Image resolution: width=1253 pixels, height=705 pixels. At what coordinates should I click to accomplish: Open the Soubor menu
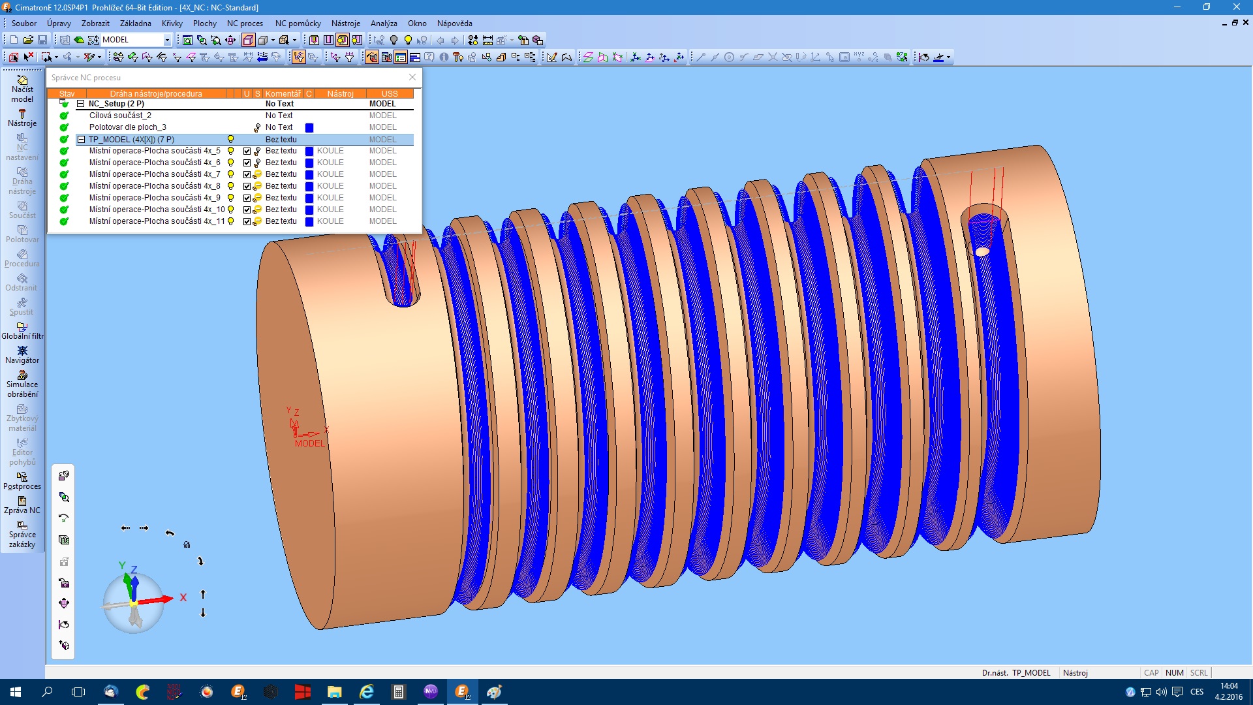24,23
